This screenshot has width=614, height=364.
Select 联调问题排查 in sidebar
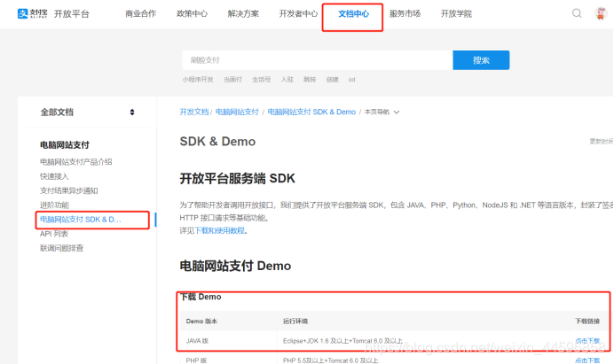(x=61, y=248)
